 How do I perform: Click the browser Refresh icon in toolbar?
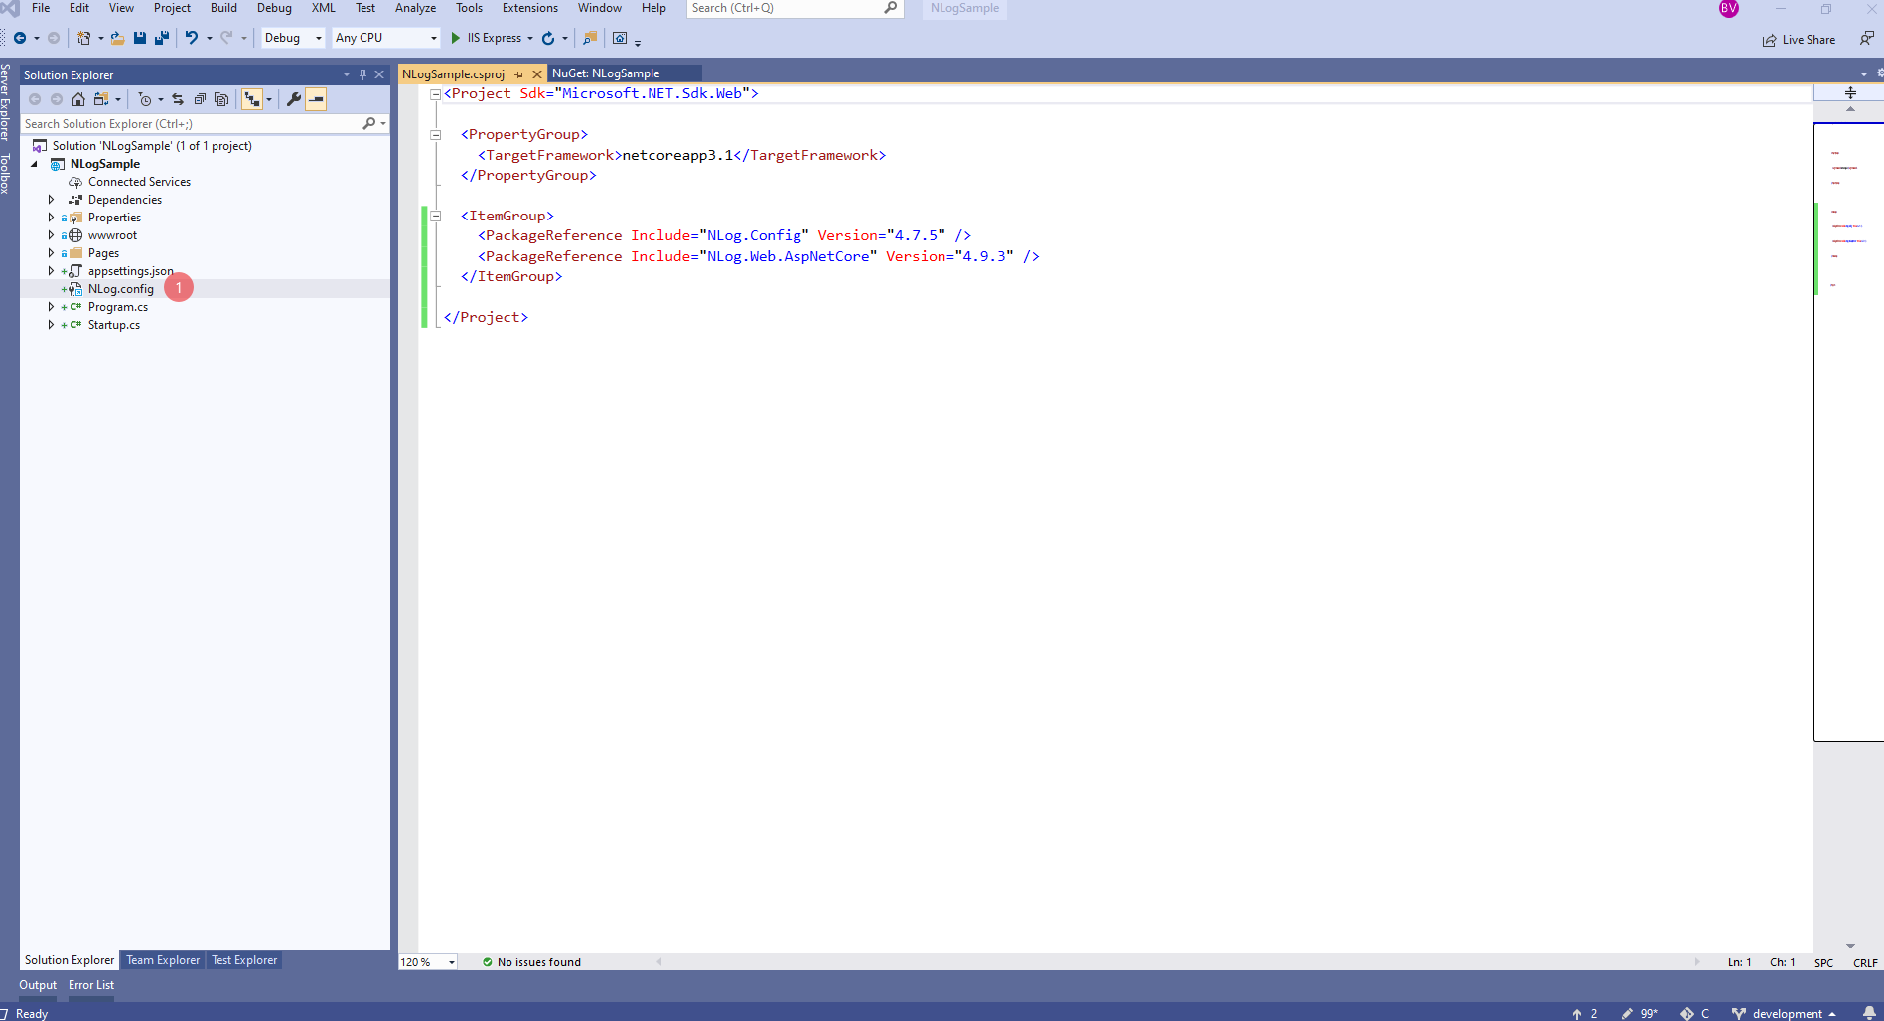pos(548,38)
